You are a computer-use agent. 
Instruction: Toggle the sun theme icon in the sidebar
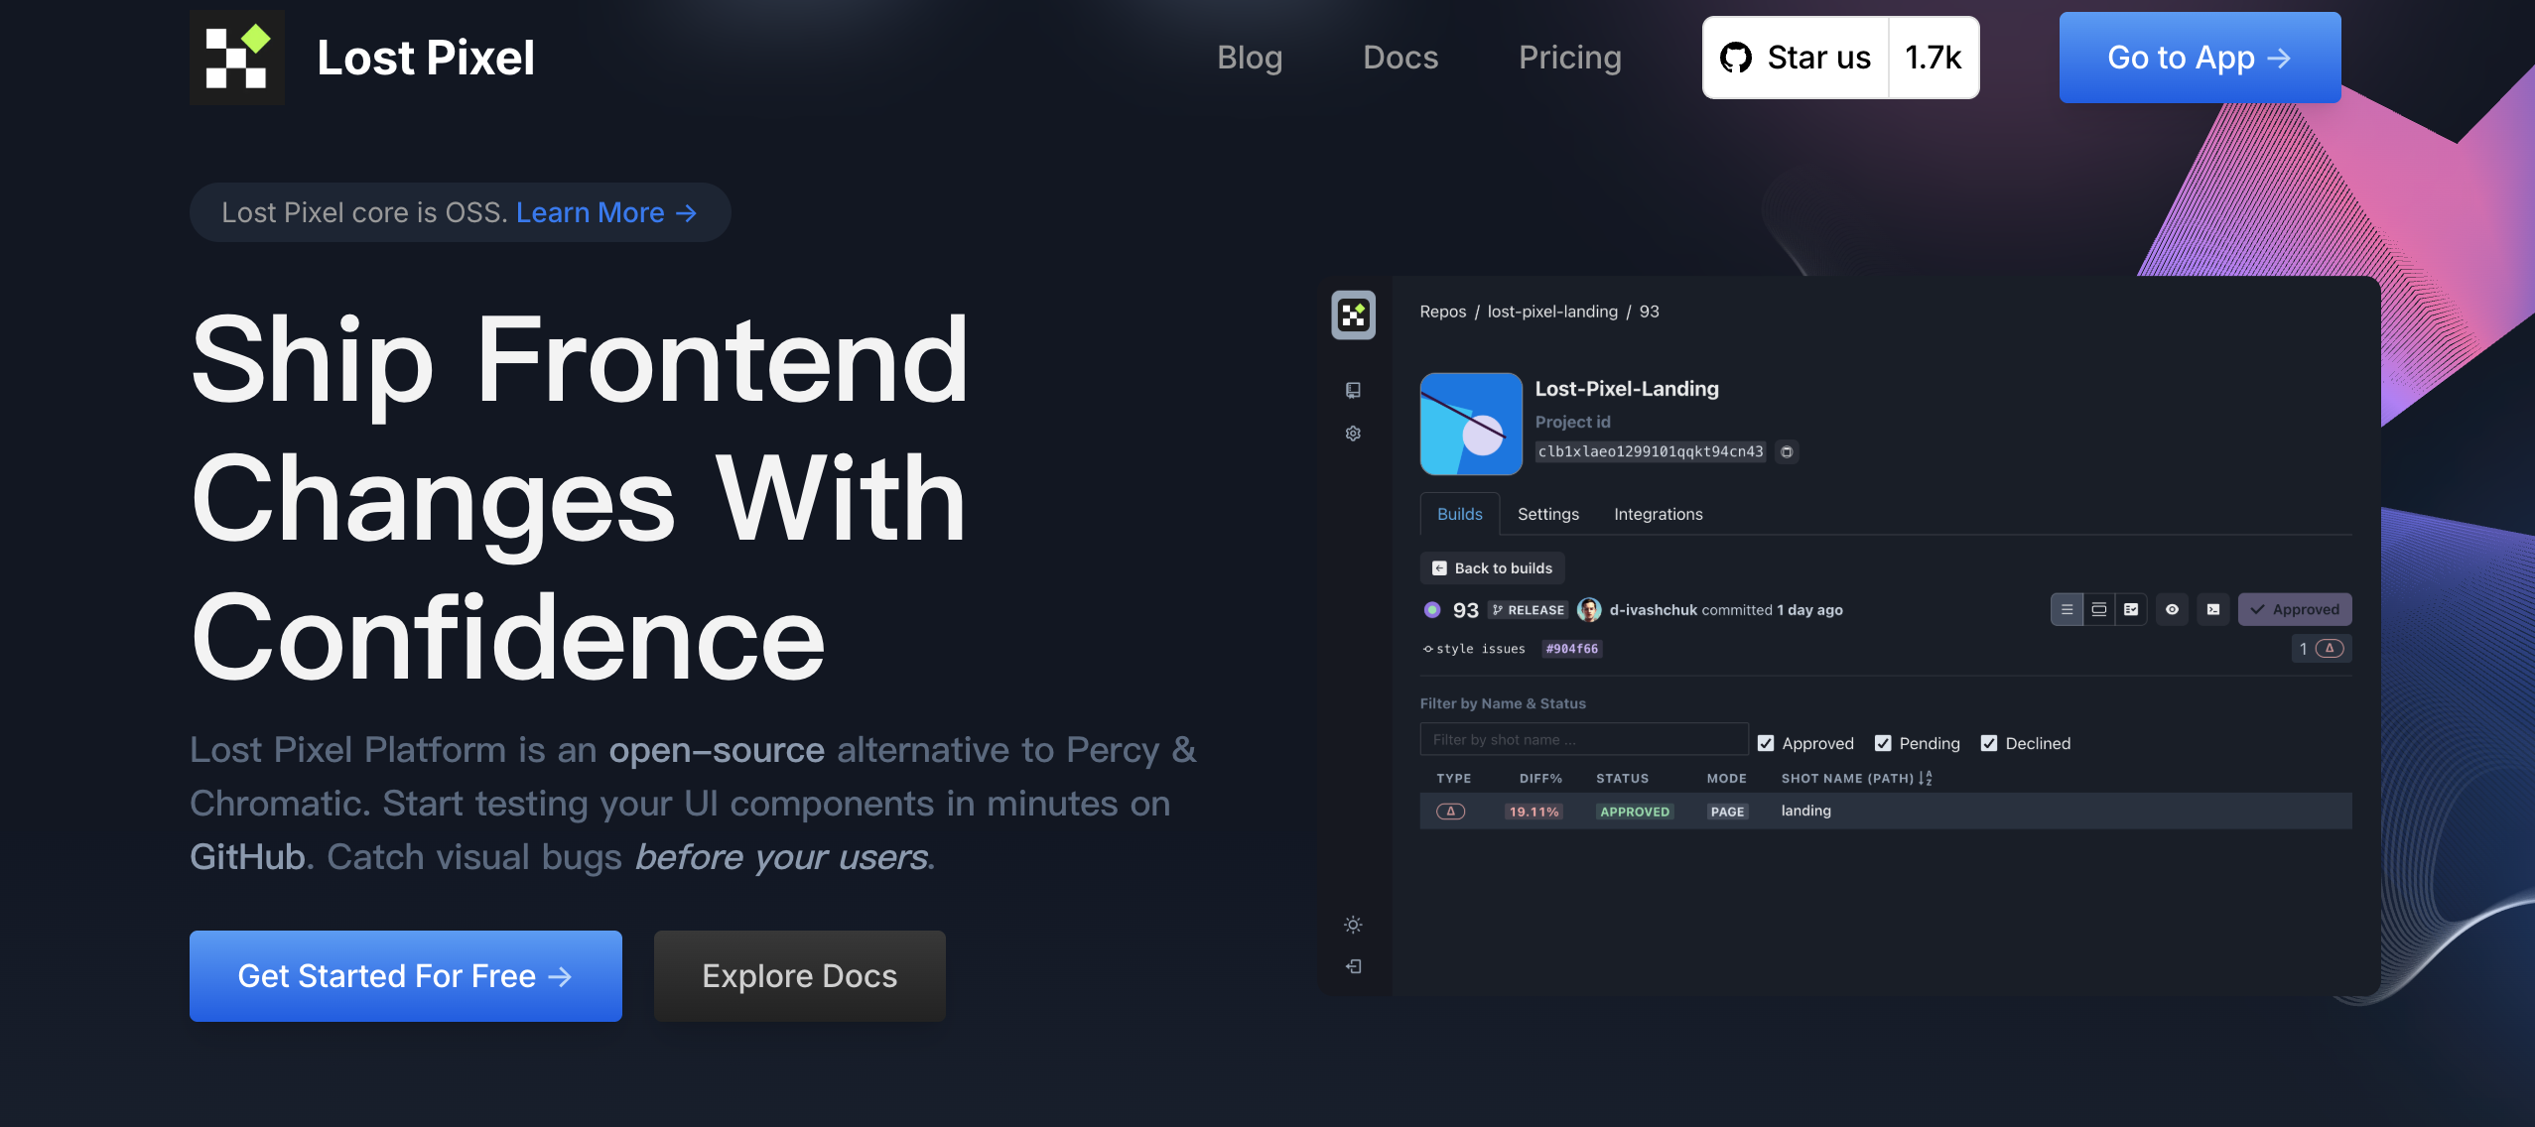tap(1353, 925)
